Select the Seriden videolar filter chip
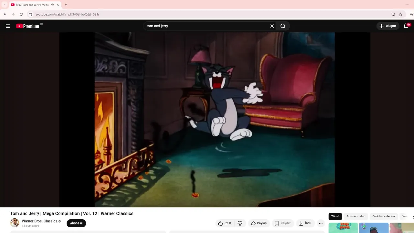 (384, 216)
